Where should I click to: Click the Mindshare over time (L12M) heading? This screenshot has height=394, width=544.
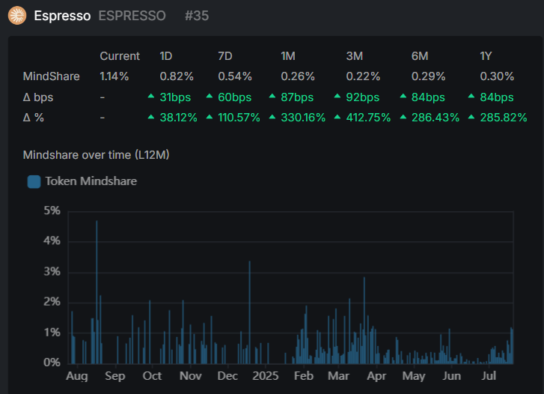tap(96, 155)
